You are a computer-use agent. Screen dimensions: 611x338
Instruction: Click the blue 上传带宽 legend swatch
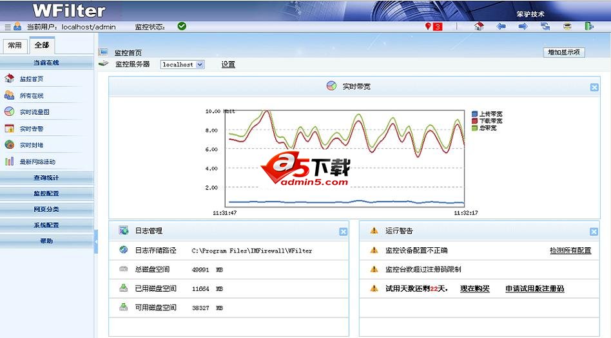click(x=474, y=114)
